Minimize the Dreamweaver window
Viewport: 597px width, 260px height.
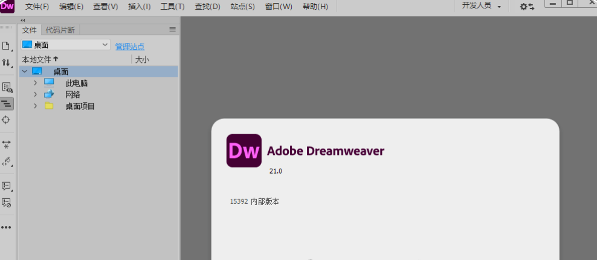coord(553,4)
